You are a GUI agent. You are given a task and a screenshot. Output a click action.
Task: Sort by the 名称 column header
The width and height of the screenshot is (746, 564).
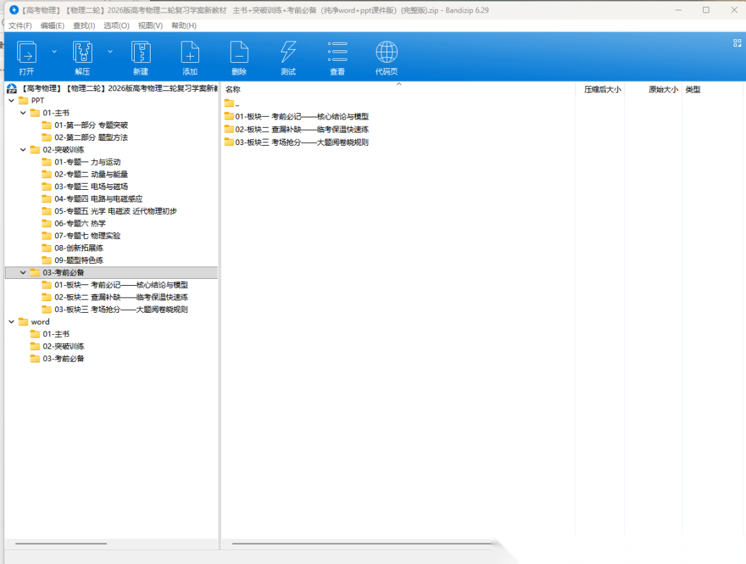[233, 90]
